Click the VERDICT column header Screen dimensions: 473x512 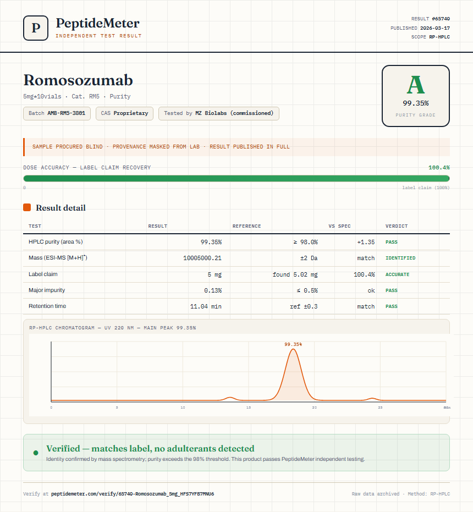coord(397,226)
